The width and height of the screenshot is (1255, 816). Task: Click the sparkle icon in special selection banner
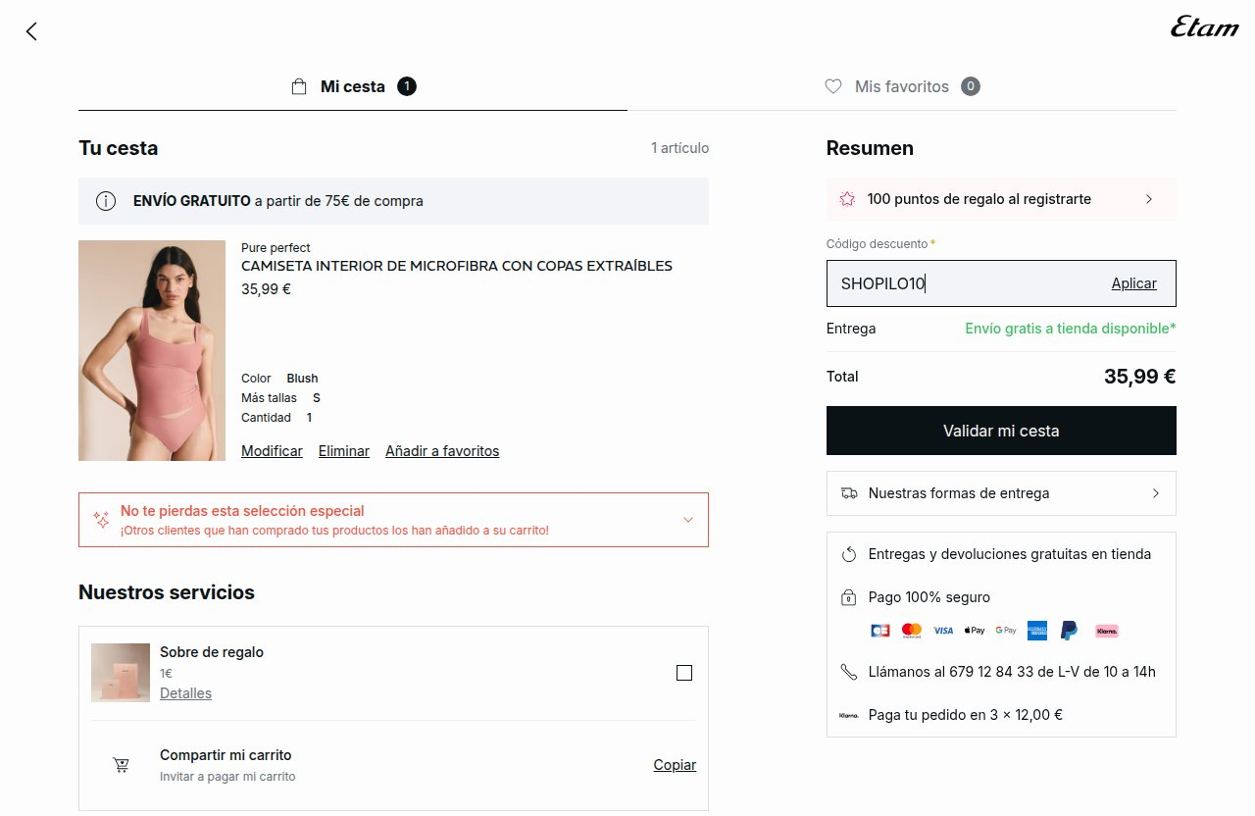pyautogui.click(x=101, y=520)
